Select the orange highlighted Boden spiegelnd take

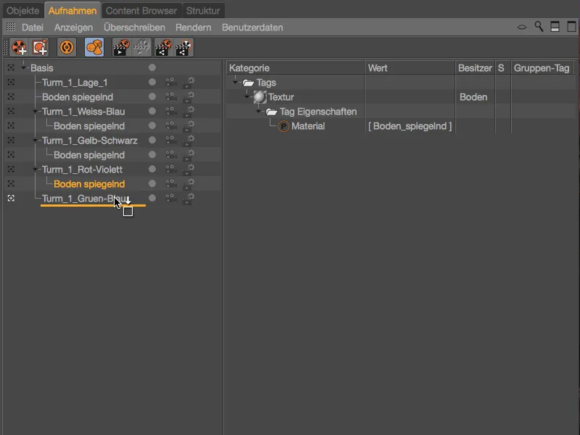click(89, 184)
